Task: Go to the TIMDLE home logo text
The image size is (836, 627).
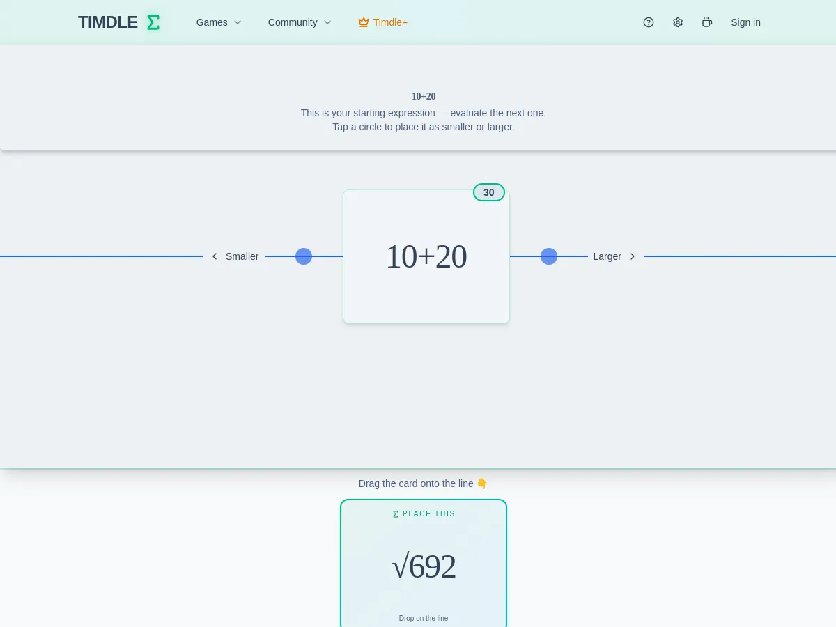Action: click(108, 22)
